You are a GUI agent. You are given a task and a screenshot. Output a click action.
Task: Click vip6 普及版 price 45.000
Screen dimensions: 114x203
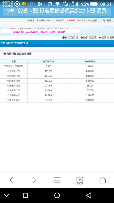point(48,90)
